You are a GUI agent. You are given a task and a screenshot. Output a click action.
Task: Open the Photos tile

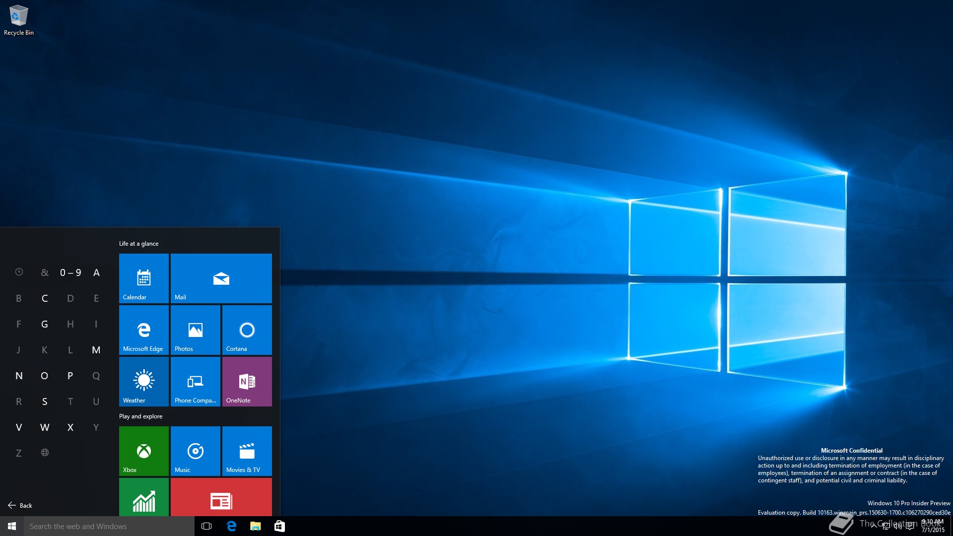[196, 330]
